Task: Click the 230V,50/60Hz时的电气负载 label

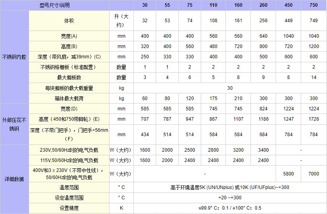Action: (x=69, y=150)
